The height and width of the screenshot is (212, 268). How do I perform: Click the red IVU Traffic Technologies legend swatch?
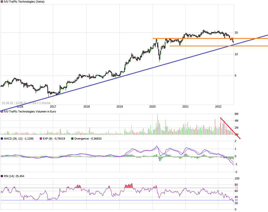2,2
